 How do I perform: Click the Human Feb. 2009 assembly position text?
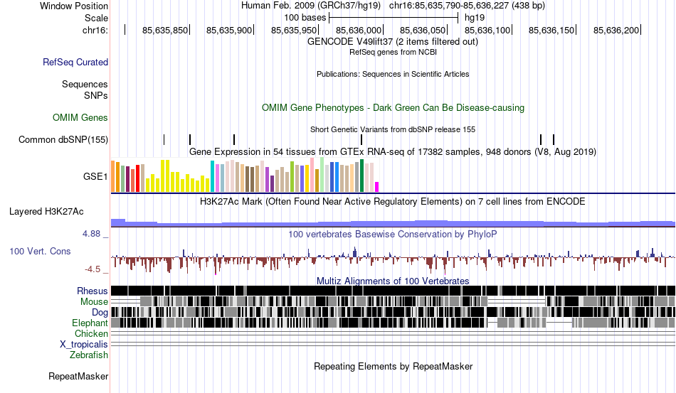(393, 6)
